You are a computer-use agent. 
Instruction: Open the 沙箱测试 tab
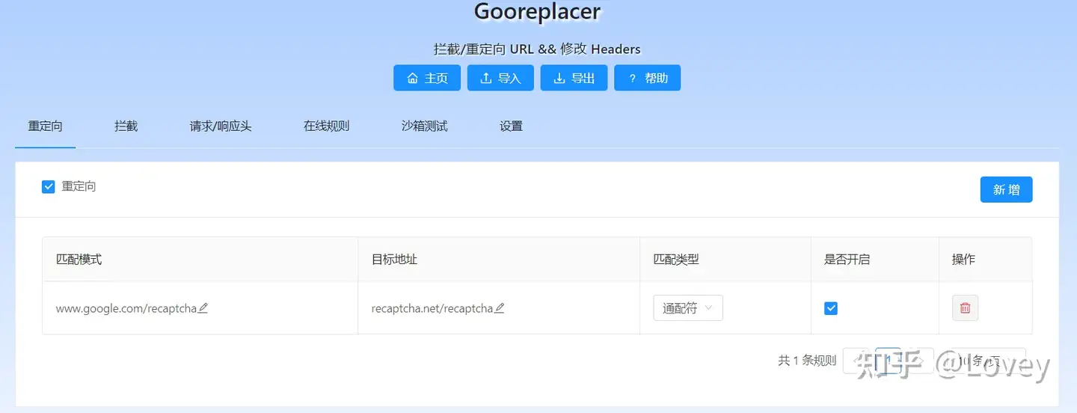424,126
